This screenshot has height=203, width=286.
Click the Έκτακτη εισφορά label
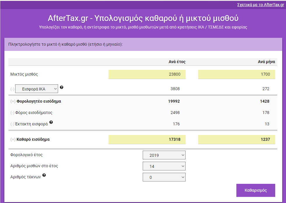tap(32, 124)
